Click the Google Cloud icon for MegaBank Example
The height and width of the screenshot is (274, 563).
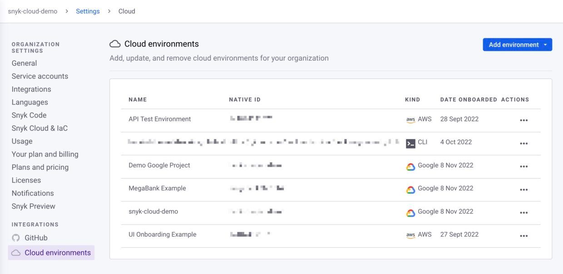410,188
